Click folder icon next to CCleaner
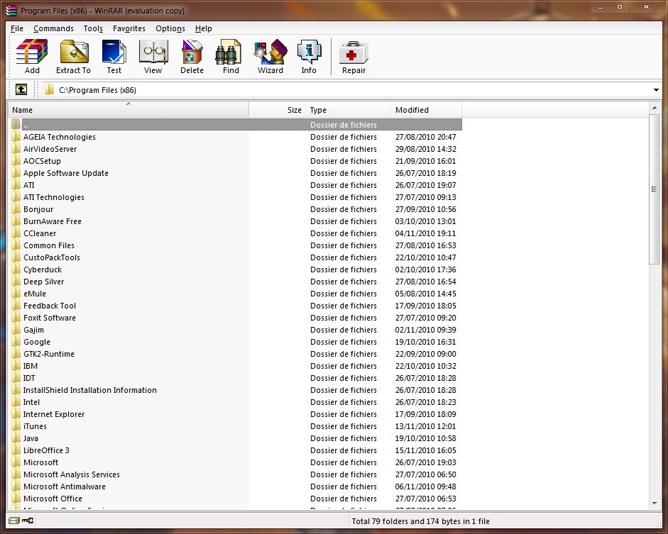 (16, 233)
